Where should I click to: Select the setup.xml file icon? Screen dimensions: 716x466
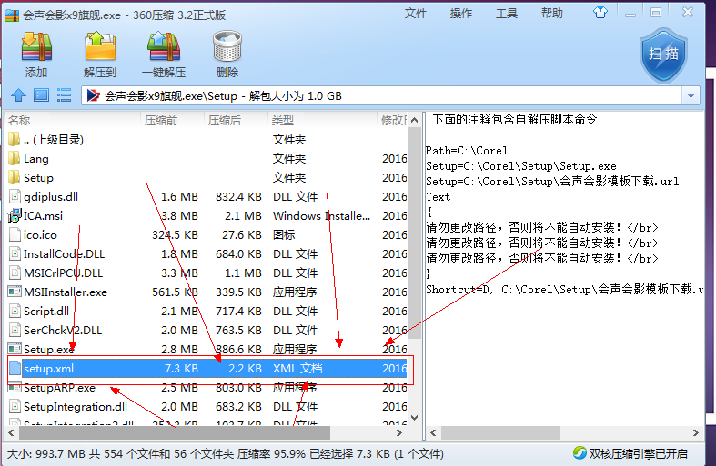coord(15,368)
